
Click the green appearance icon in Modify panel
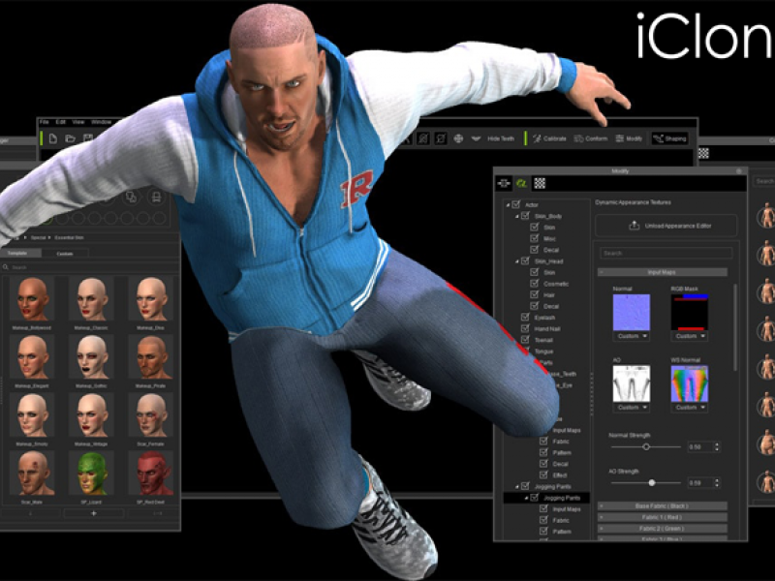[521, 182]
